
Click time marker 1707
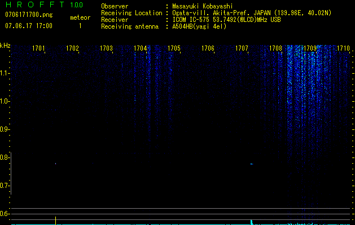tap(242, 48)
